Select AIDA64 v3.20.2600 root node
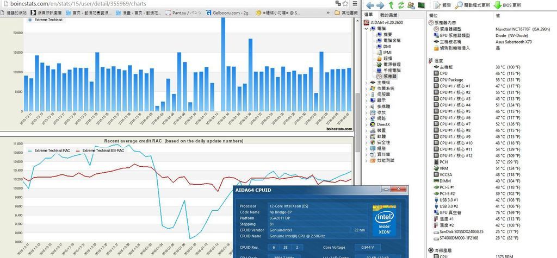Screen dimensions: 557x258 click(386, 22)
